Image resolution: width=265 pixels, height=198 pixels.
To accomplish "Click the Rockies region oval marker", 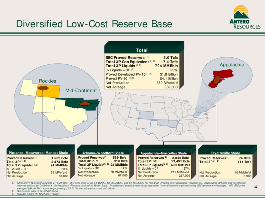I will click(43, 88).
